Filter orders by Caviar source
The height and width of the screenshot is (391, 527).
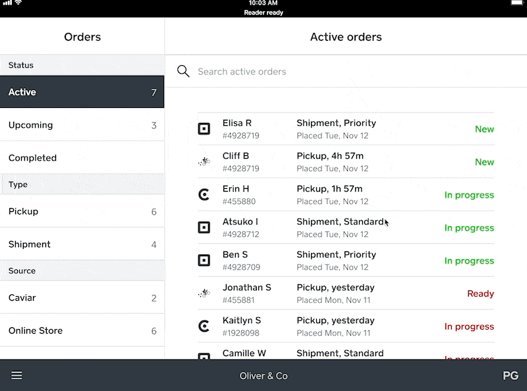[x=82, y=298]
